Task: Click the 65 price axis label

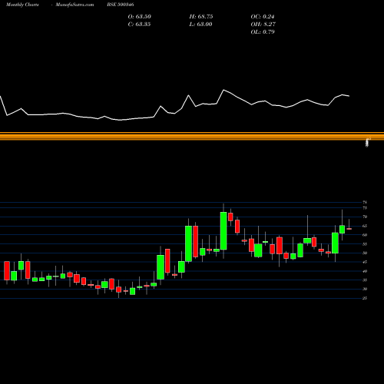Action: [365, 226]
